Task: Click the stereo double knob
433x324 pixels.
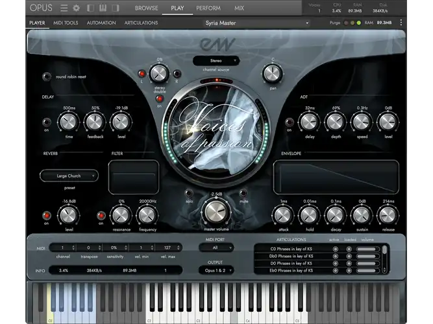Action: tap(159, 74)
